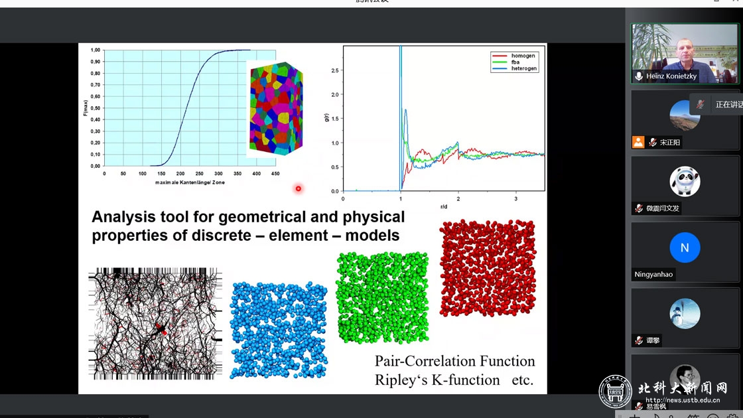Click 谭攀's muted microphone icon
Image resolution: width=743 pixels, height=418 pixels.
(x=638, y=340)
